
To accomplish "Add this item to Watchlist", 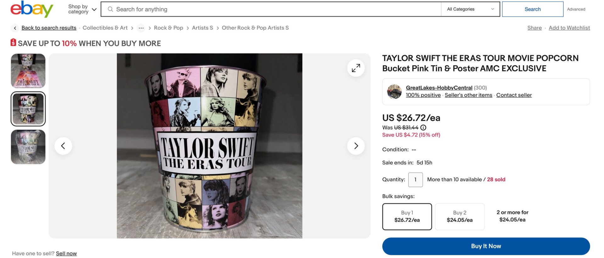I will coord(569,28).
